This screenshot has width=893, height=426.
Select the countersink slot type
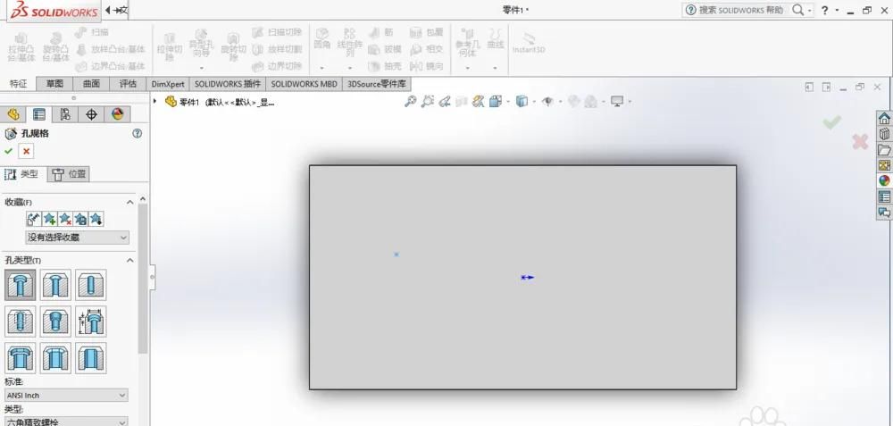[x=55, y=357]
